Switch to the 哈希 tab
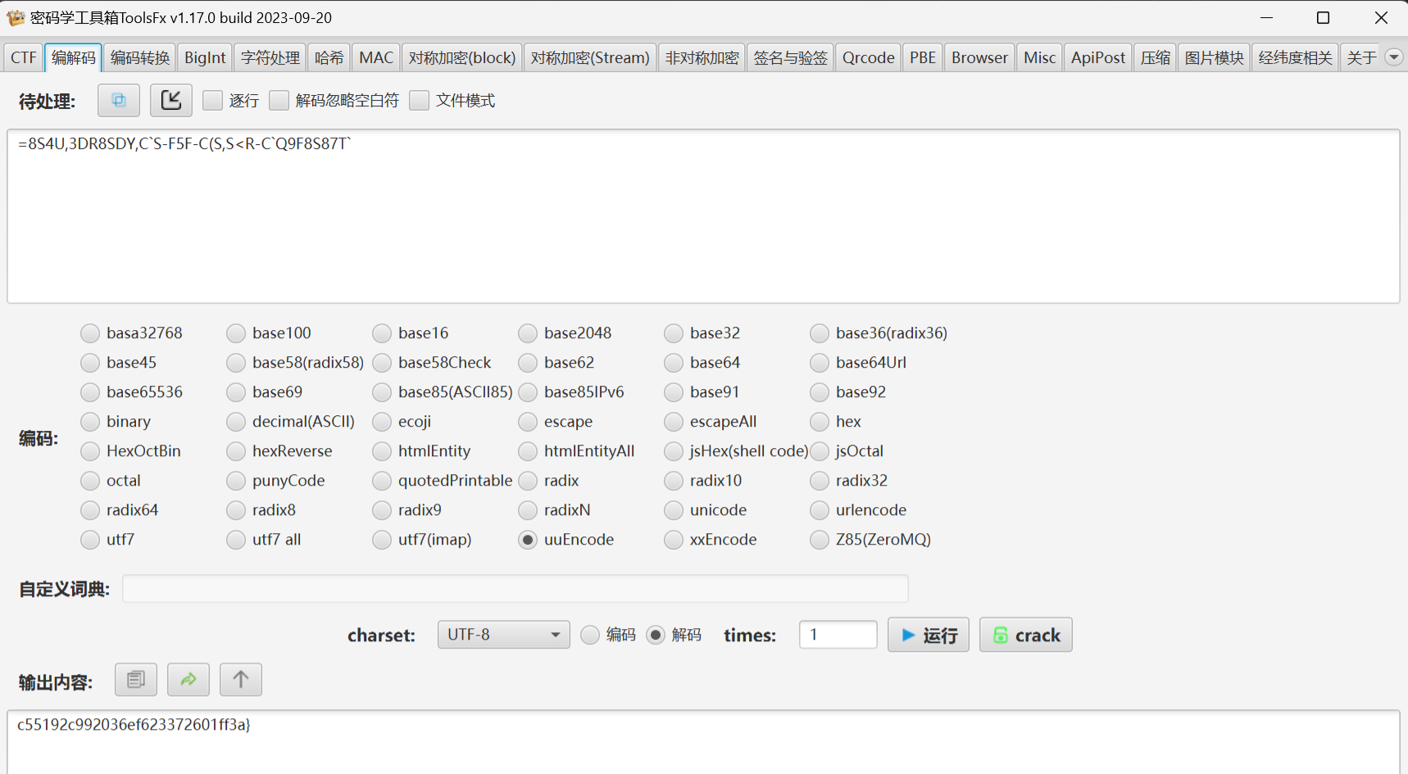Screen dimensions: 1408x774 [329, 57]
